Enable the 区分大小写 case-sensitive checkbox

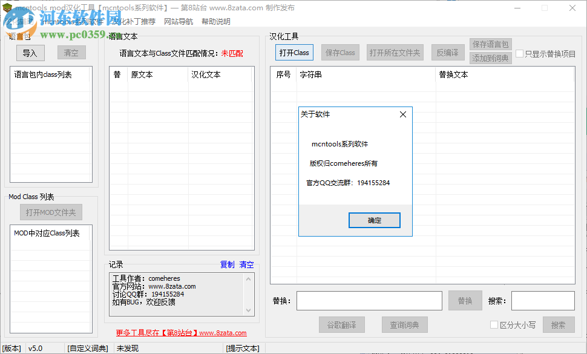click(x=494, y=324)
